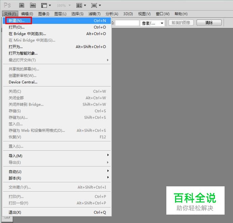Choose 打开(O)... from the File menu
The width and height of the screenshot is (233, 223).
57,27
